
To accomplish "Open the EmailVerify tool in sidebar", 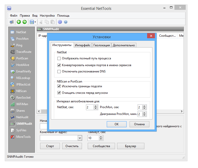I will [21, 71].
